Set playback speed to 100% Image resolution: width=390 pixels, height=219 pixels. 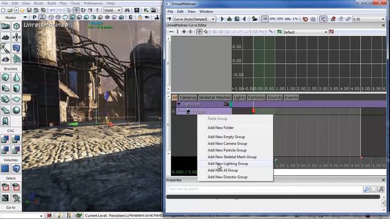pyautogui.click(x=265, y=19)
